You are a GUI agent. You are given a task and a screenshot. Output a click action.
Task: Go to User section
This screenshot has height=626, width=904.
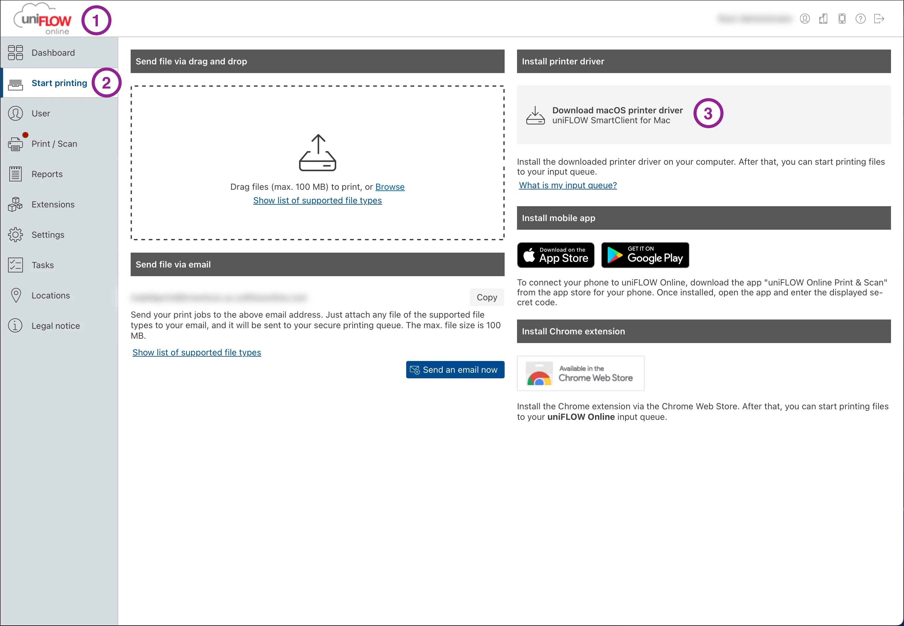point(59,113)
